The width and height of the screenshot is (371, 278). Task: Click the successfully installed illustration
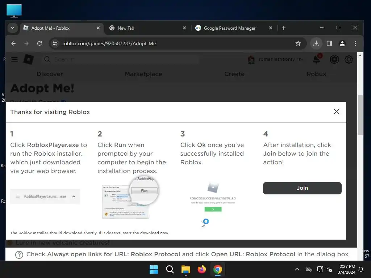coord(213,197)
